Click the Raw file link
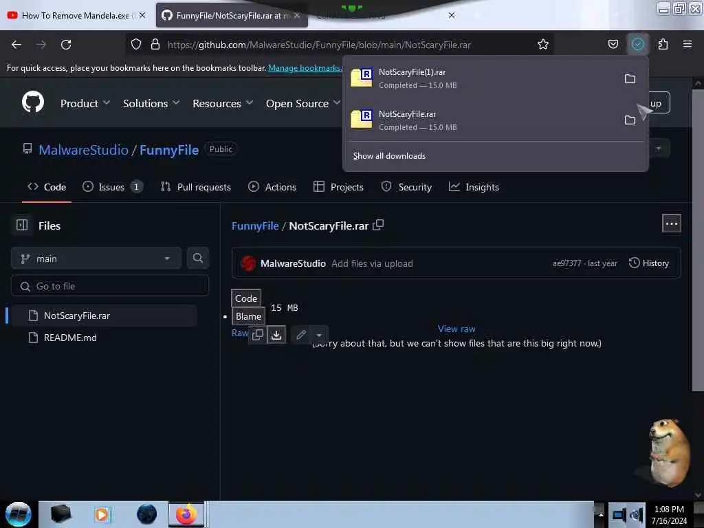The height and width of the screenshot is (528, 704). (x=240, y=333)
